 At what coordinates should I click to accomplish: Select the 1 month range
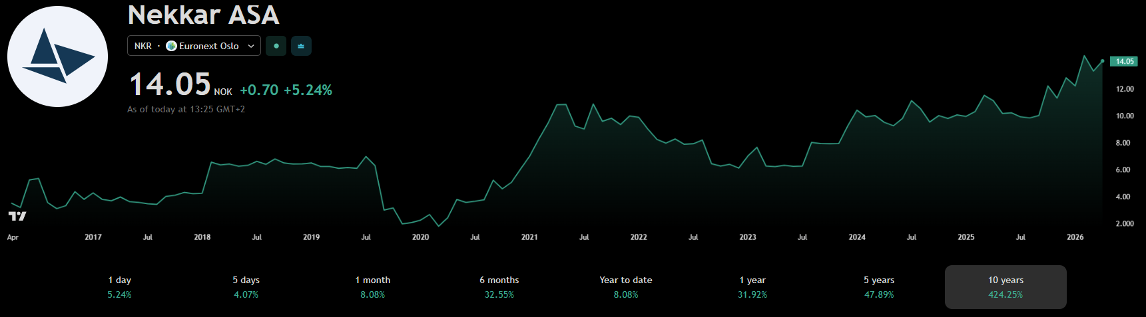373,287
